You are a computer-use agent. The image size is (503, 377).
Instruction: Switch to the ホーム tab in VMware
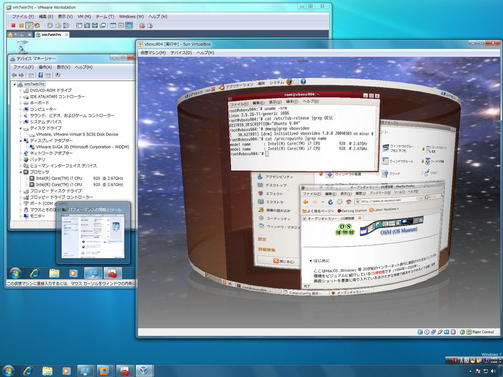(x=20, y=35)
